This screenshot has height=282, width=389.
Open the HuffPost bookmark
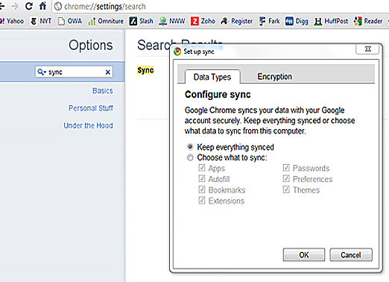[x=331, y=21]
